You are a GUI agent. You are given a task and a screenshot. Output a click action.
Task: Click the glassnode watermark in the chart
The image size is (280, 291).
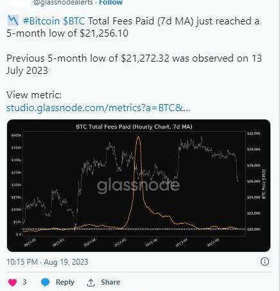(x=139, y=186)
